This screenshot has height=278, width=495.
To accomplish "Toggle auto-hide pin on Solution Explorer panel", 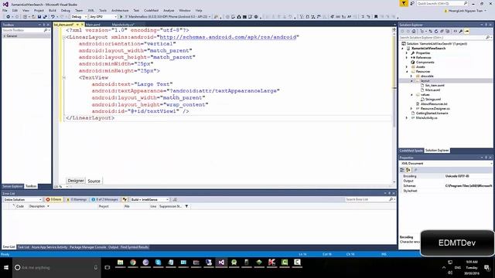I will [x=486, y=25].
